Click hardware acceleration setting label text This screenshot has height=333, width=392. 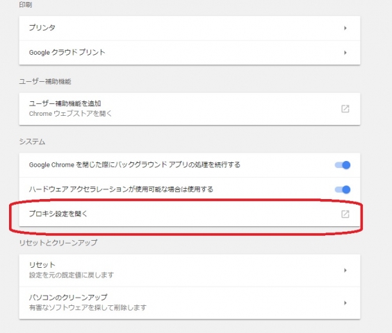(x=121, y=189)
